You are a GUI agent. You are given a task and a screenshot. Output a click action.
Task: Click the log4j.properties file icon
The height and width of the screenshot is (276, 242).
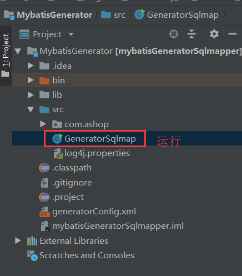coord(58,153)
